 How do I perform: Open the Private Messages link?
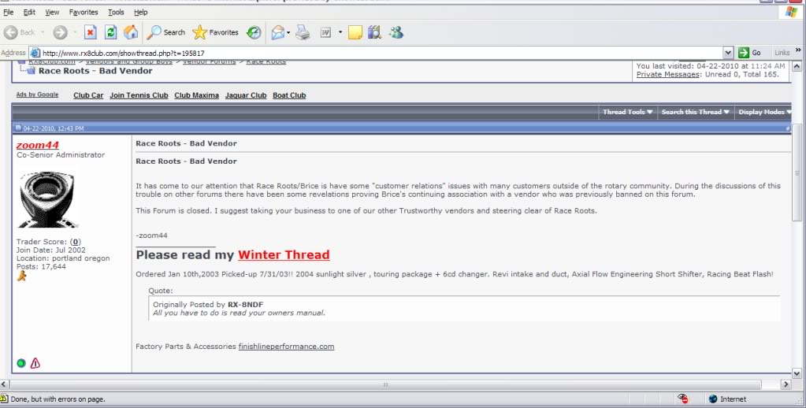pos(667,75)
